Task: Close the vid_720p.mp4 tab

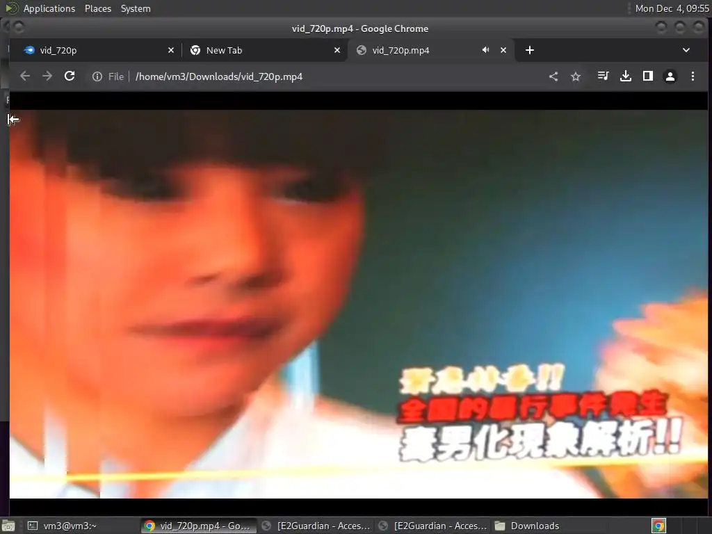Action: click(x=503, y=50)
